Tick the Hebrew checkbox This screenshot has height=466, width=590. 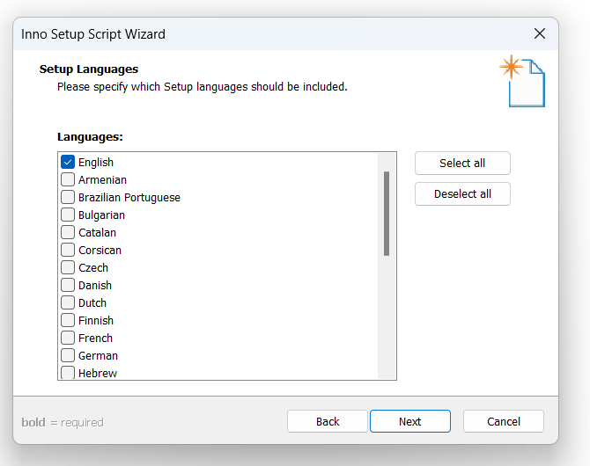pyautogui.click(x=68, y=373)
